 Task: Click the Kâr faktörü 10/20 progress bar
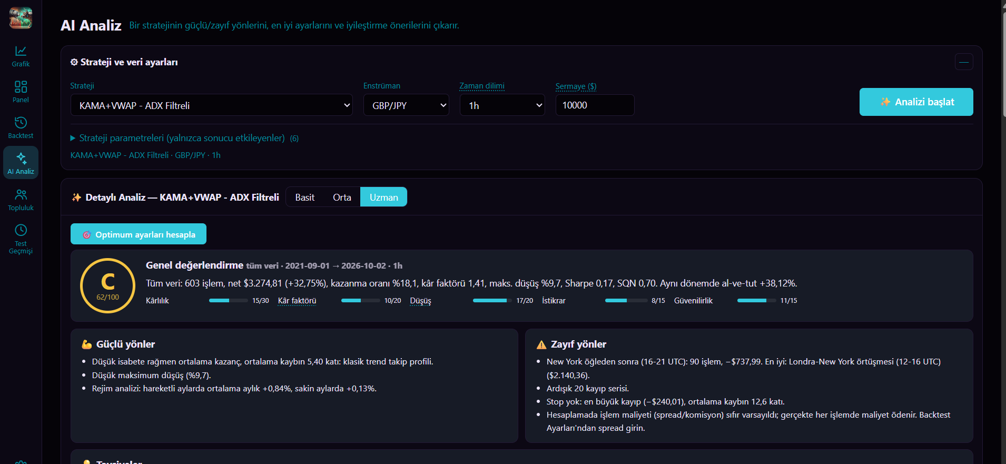tap(360, 300)
